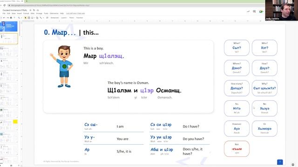Click the Theme button
This screenshot has height=167, width=298.
click(x=71, y=18)
